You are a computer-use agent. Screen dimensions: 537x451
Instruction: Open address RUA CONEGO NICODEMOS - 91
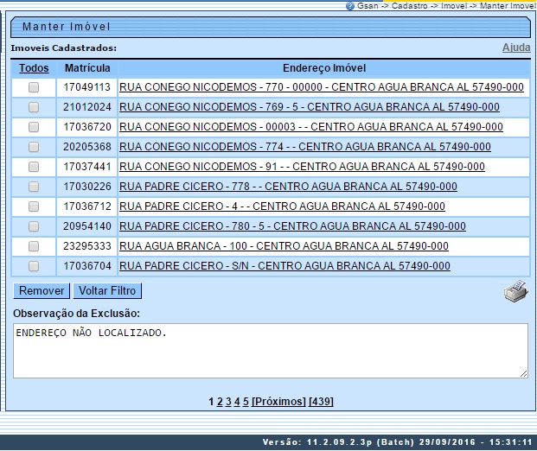pyautogui.click(x=302, y=167)
